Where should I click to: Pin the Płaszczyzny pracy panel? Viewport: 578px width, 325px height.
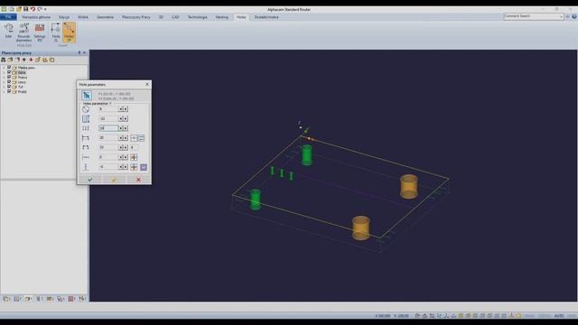(79, 52)
